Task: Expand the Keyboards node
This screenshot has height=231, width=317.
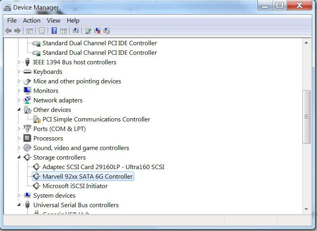Action: (19, 72)
